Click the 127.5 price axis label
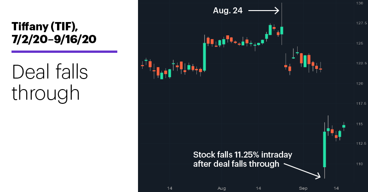This screenshot has height=192, width=368. click(361, 23)
